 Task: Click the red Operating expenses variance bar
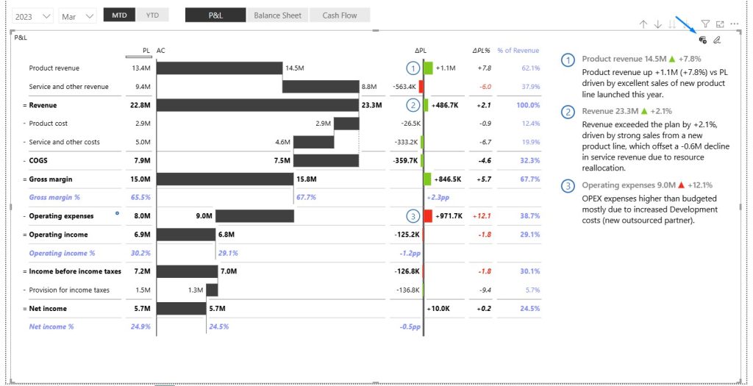click(x=428, y=216)
